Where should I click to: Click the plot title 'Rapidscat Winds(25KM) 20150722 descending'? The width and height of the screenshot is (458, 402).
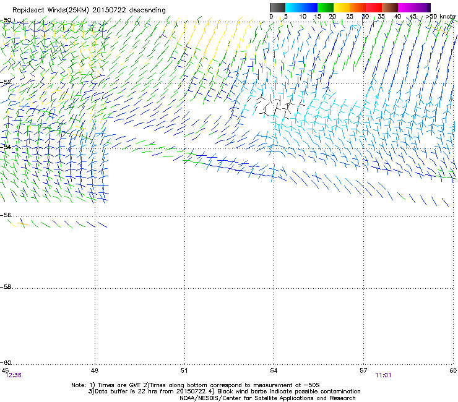tap(89, 11)
